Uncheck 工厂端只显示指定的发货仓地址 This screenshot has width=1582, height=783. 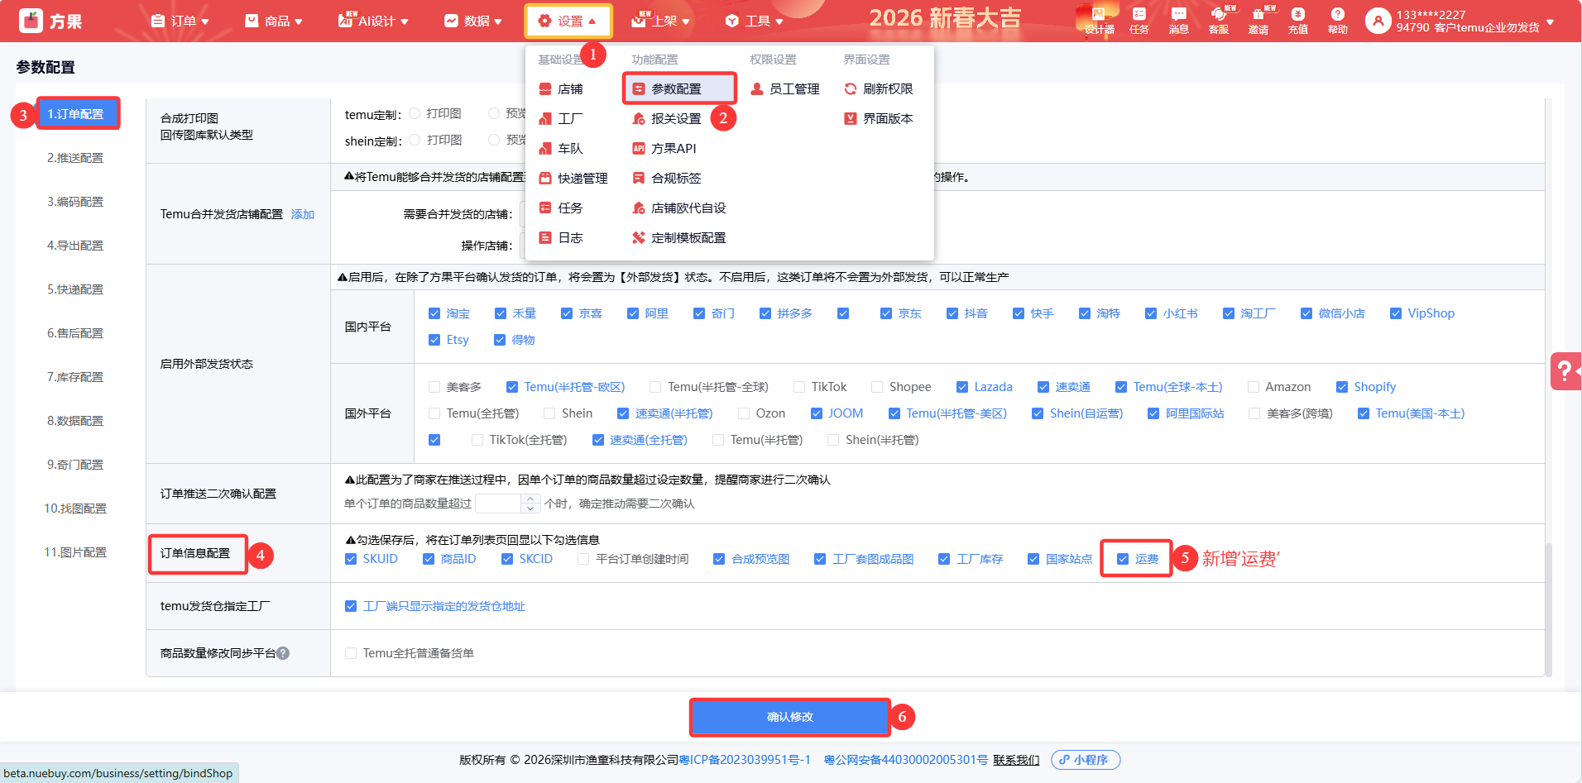[x=351, y=606]
